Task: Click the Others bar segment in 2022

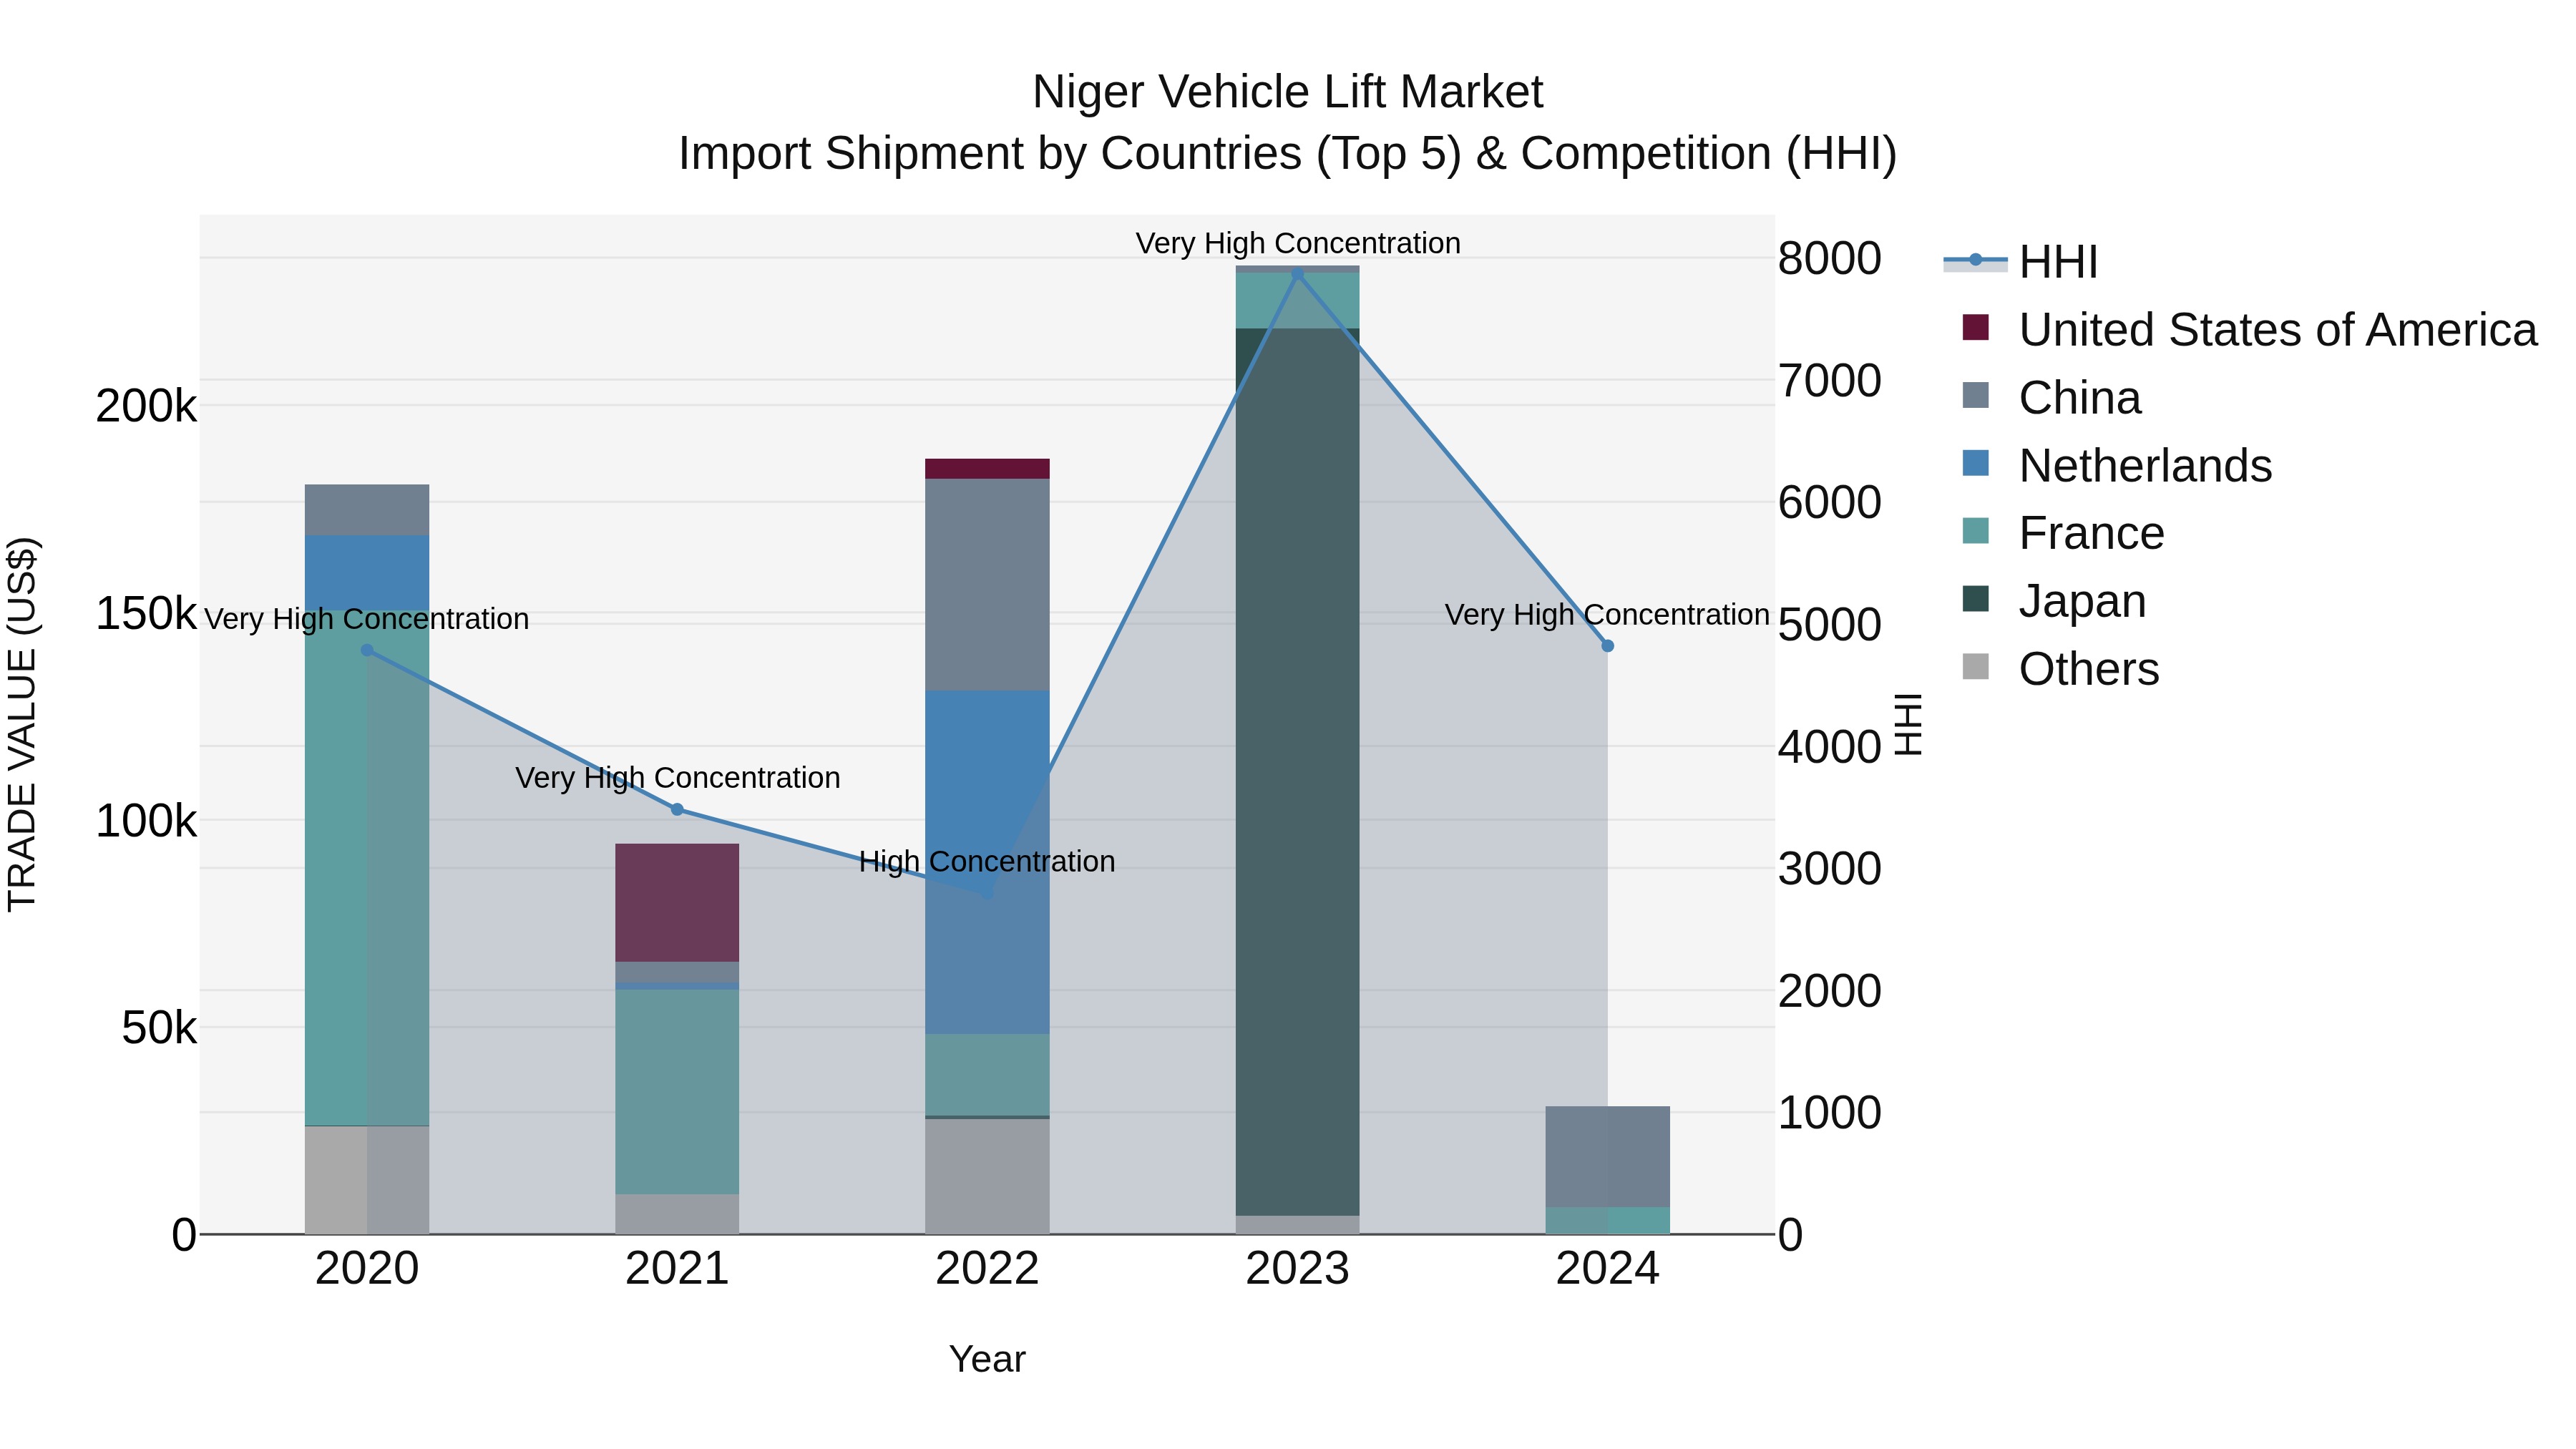Action: click(x=987, y=1176)
